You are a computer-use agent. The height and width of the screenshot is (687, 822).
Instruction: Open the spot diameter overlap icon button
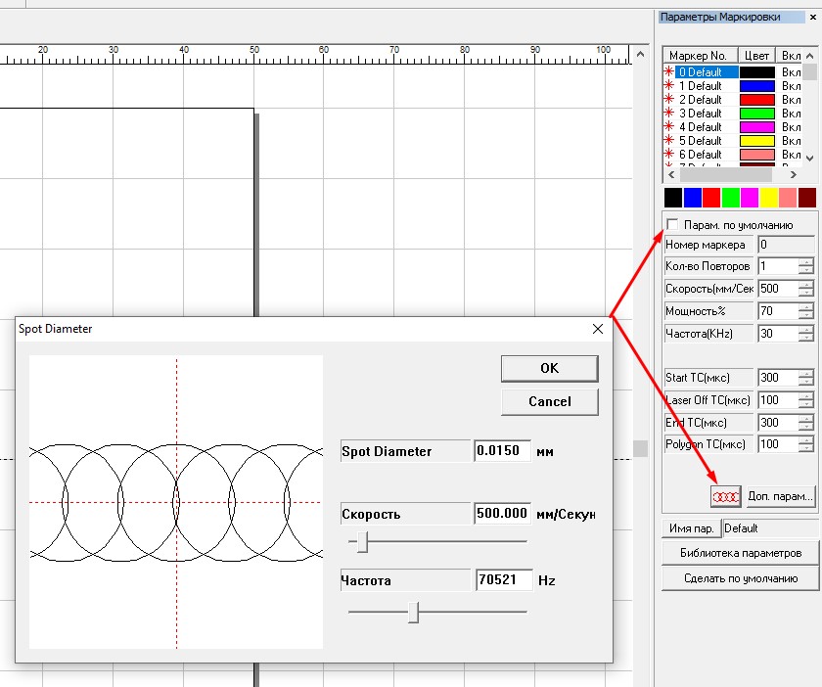726,496
